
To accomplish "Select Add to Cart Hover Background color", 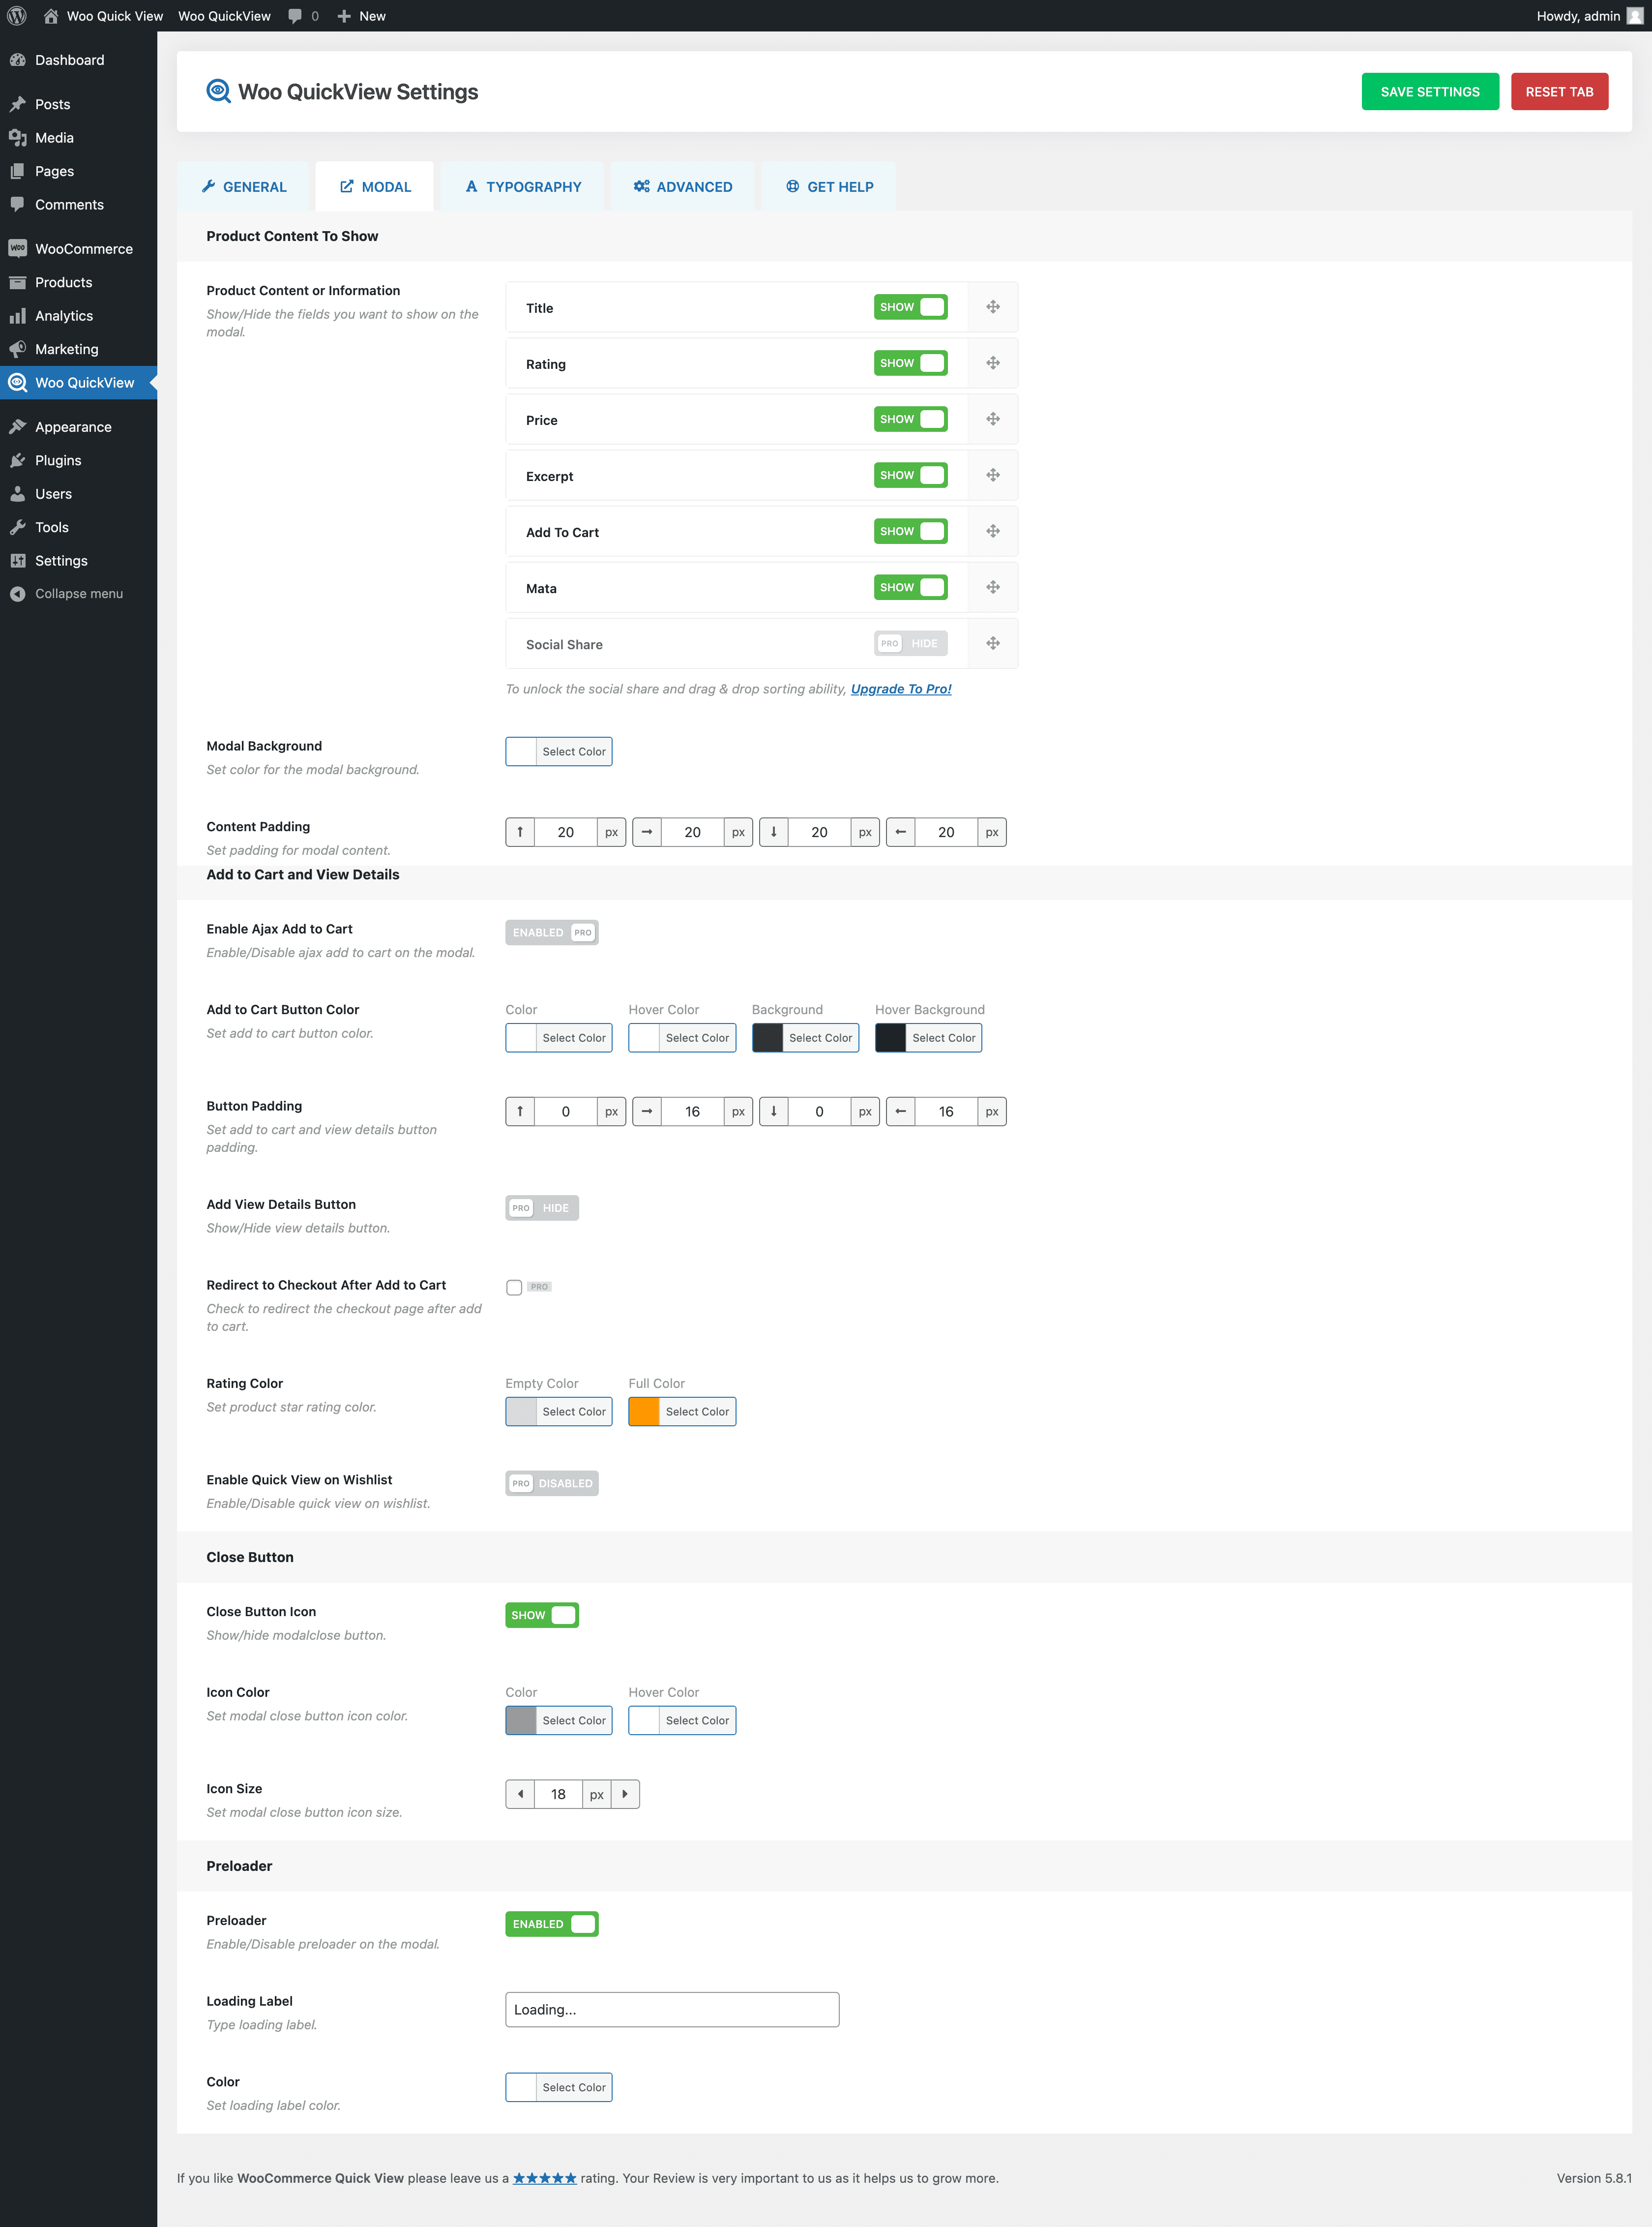I will pos(928,1037).
